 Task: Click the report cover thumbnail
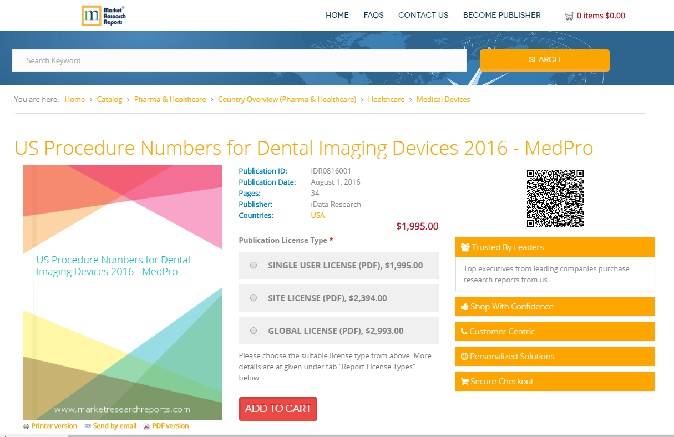[122, 292]
